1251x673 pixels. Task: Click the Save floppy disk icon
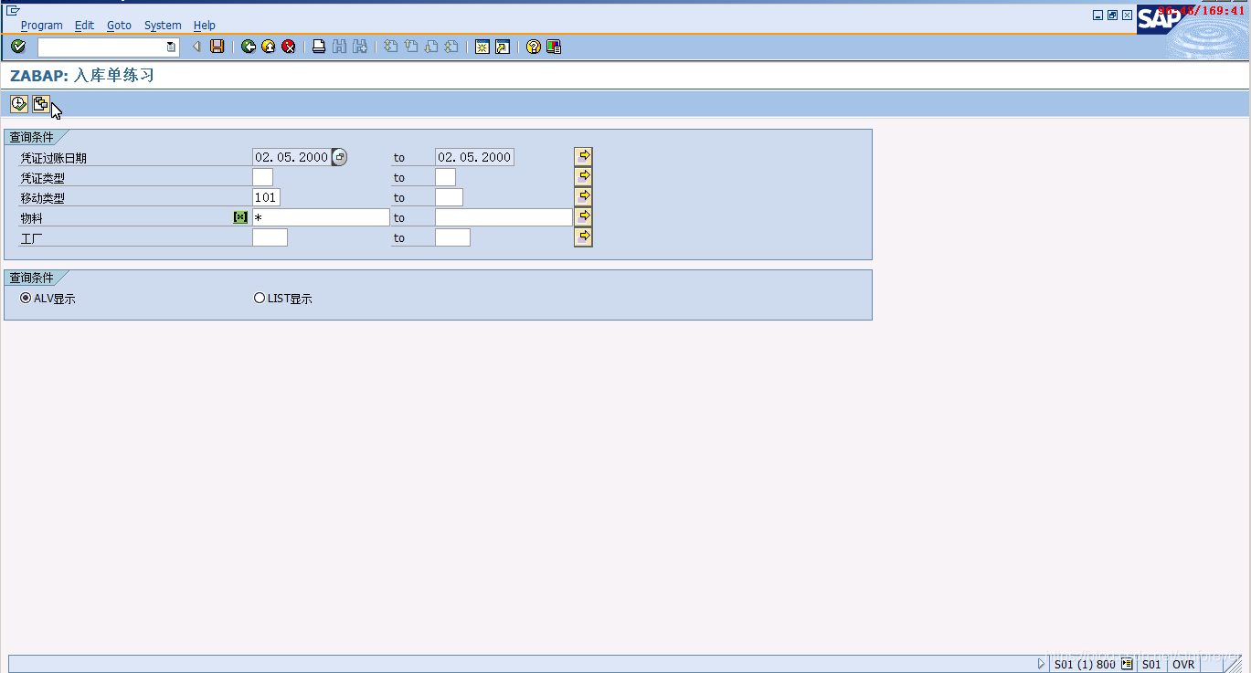click(x=217, y=47)
